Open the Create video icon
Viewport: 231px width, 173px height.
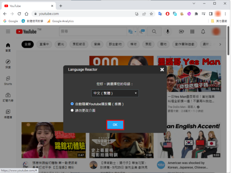(181, 31)
